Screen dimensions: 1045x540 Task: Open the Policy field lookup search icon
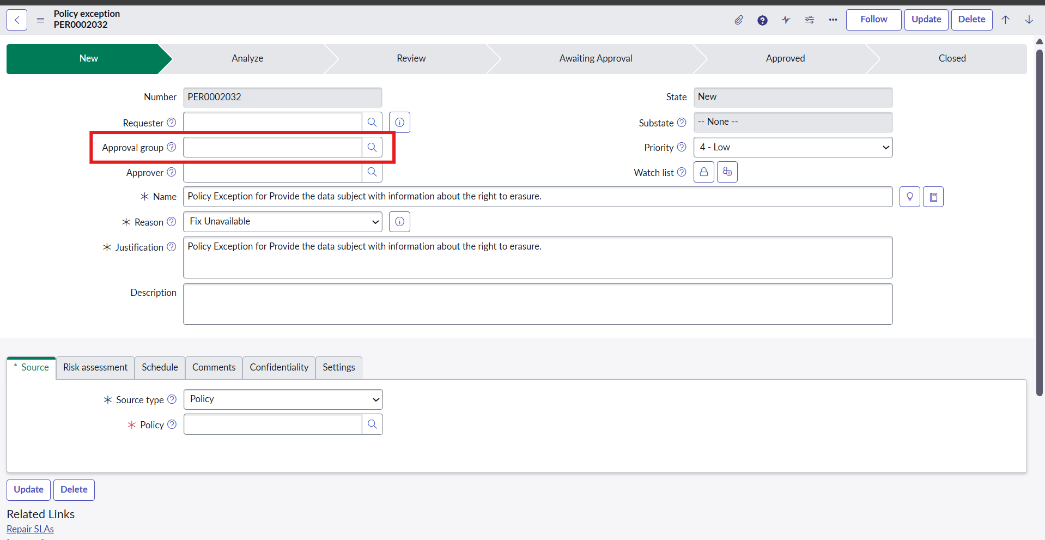pos(372,424)
